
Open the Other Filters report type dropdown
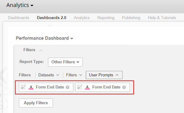tap(65, 62)
